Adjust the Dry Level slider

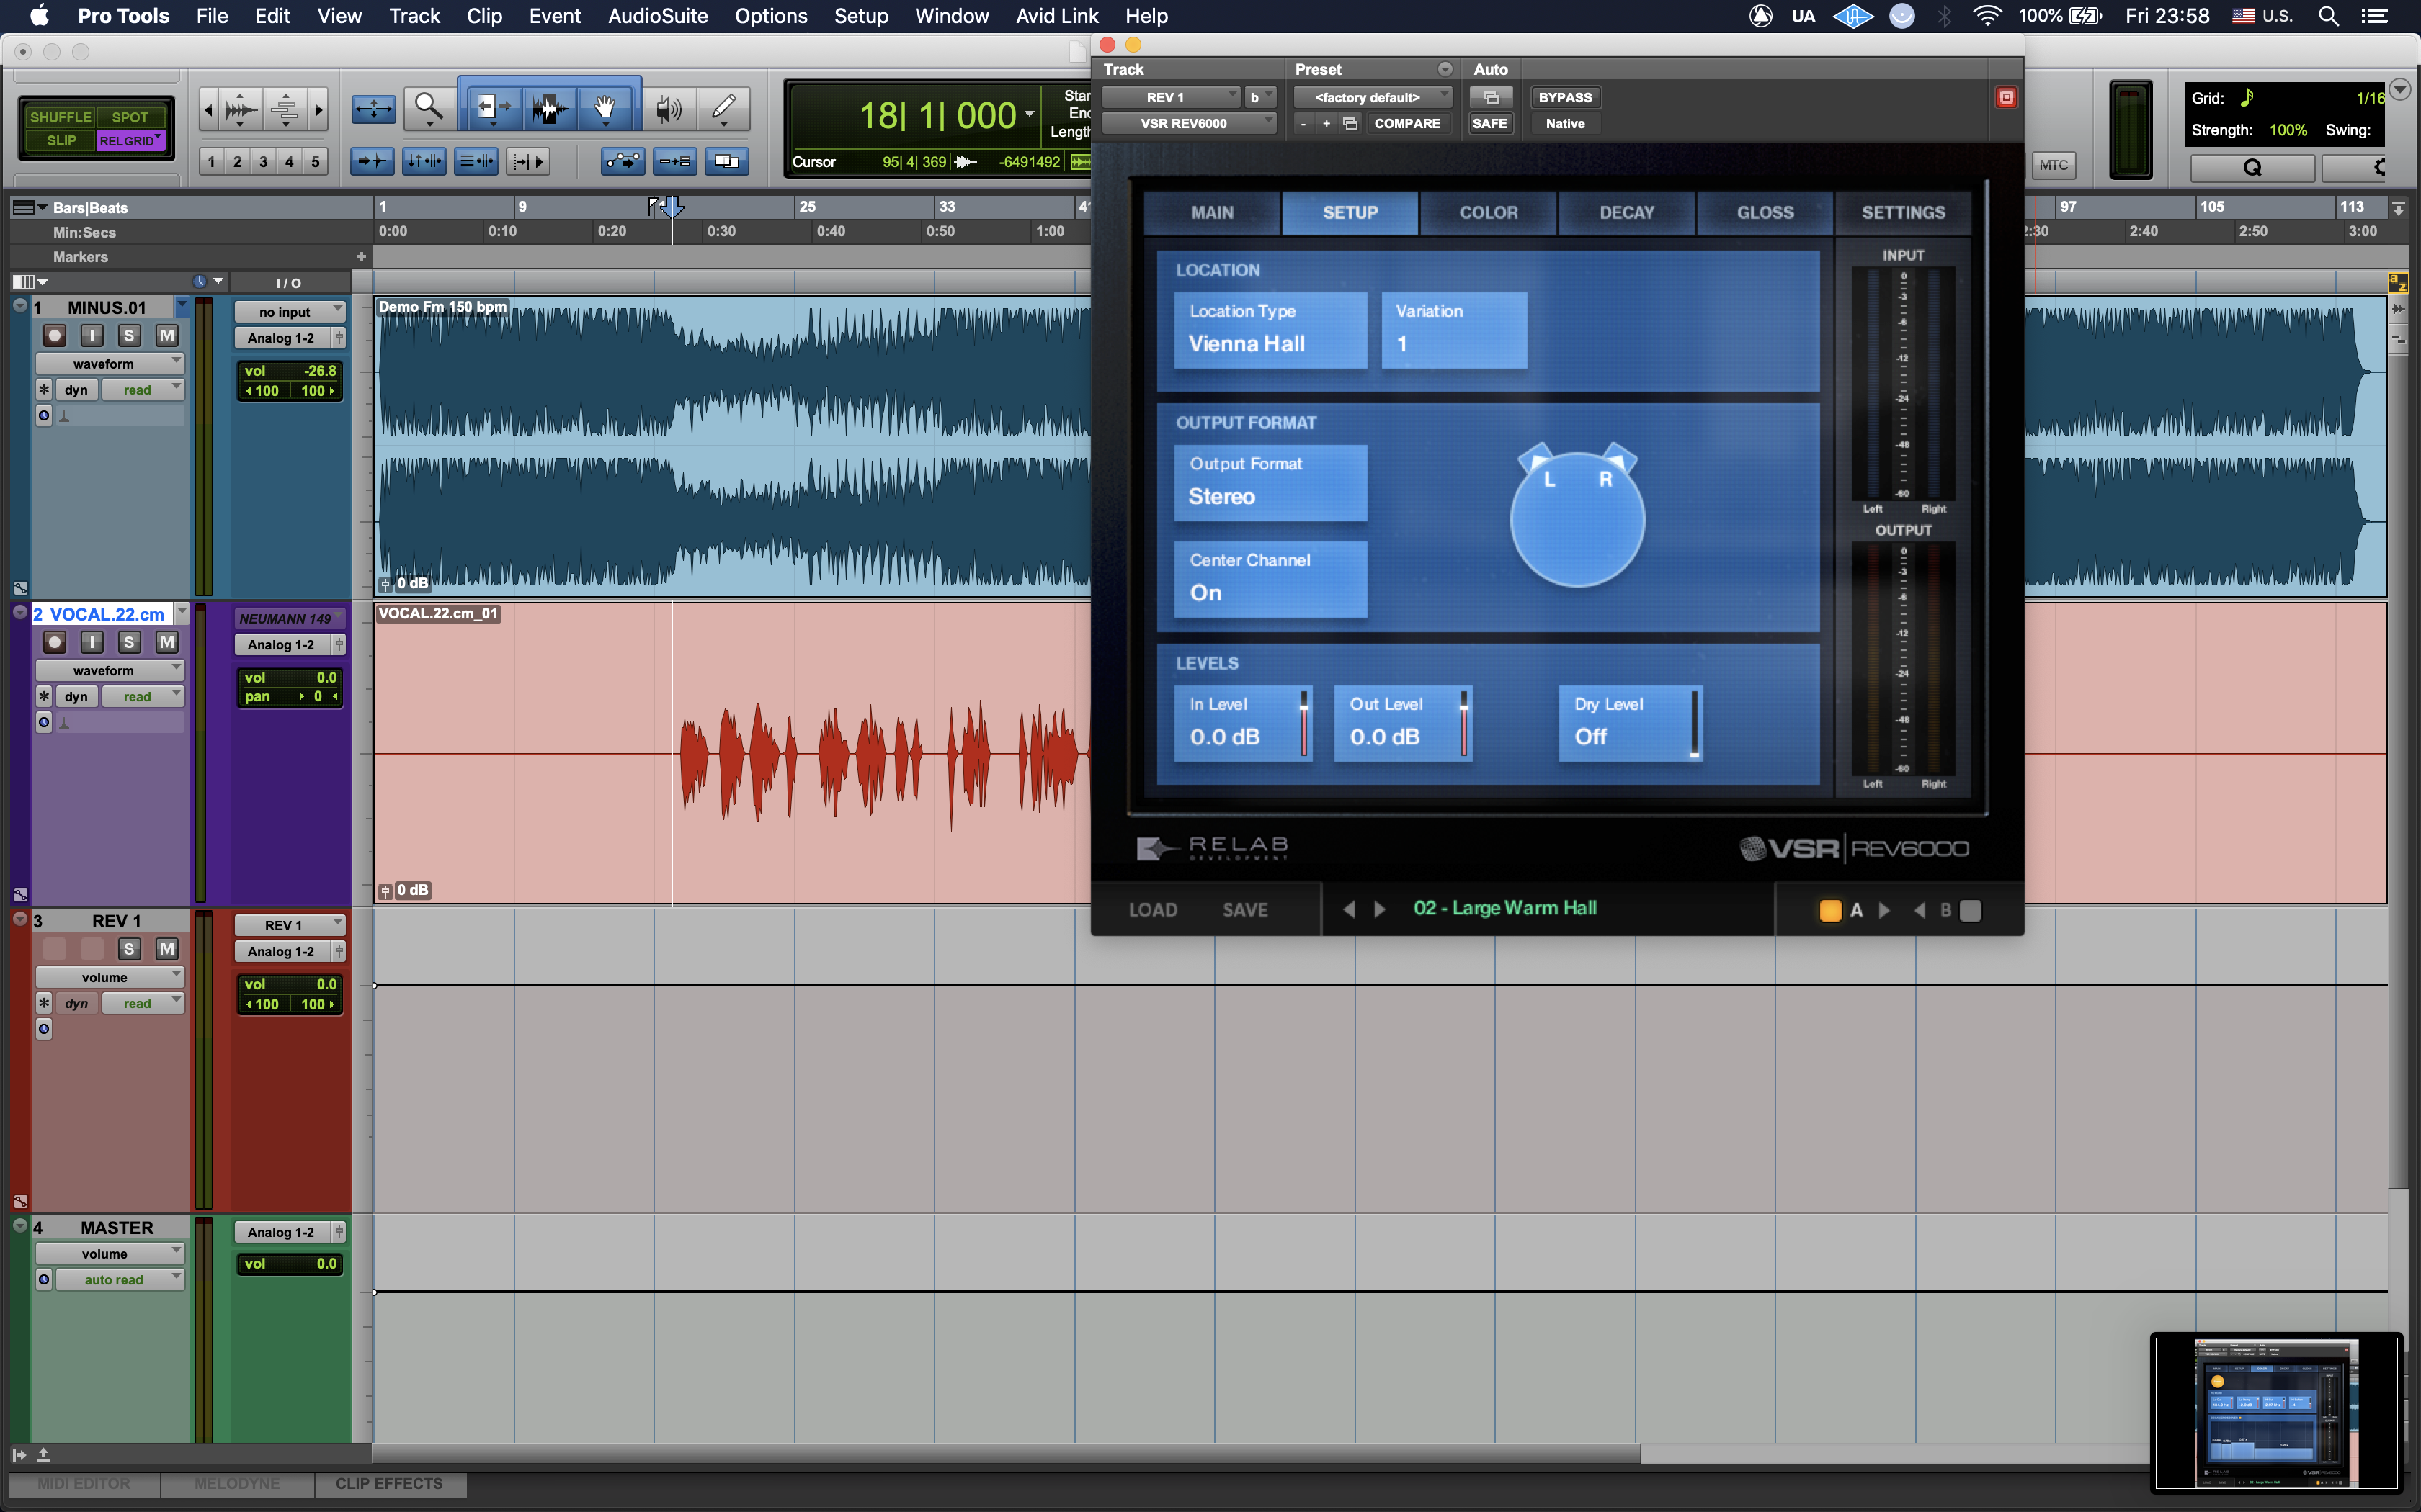[1694, 725]
